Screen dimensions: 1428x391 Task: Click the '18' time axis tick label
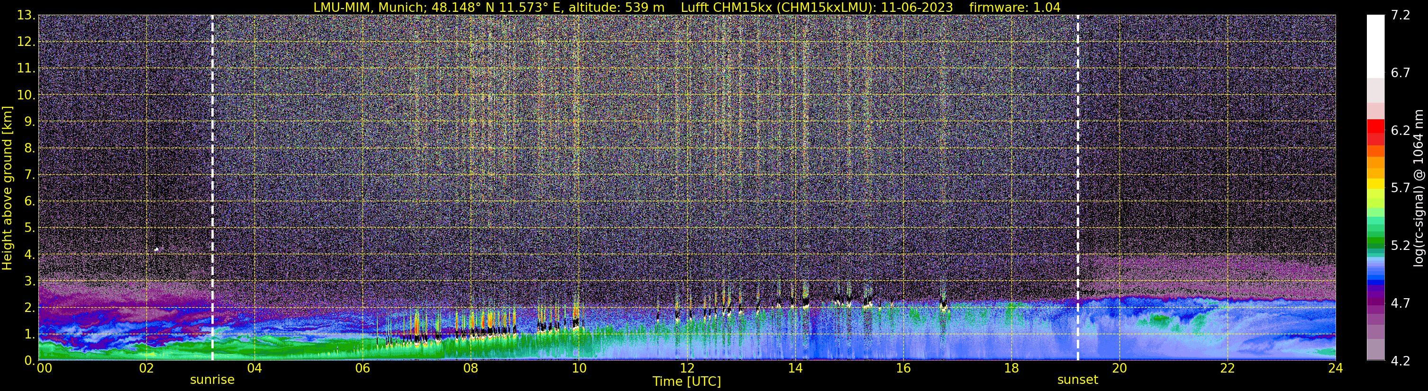pos(1011,368)
